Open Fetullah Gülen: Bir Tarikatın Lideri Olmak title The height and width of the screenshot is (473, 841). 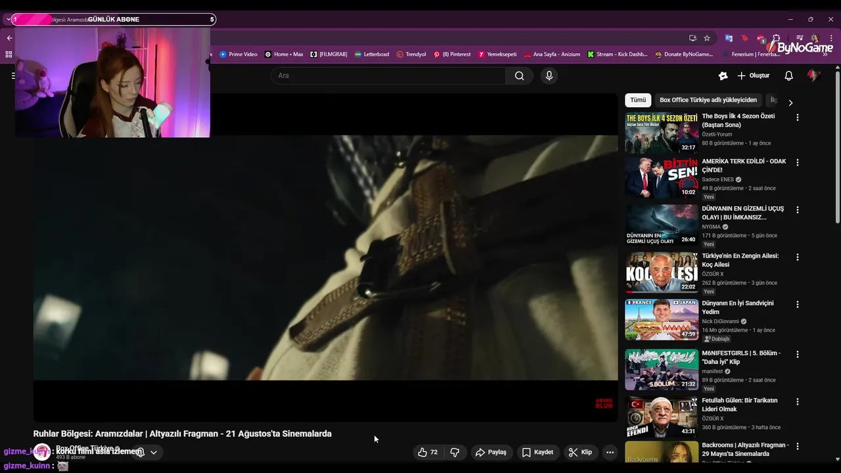[x=740, y=405]
